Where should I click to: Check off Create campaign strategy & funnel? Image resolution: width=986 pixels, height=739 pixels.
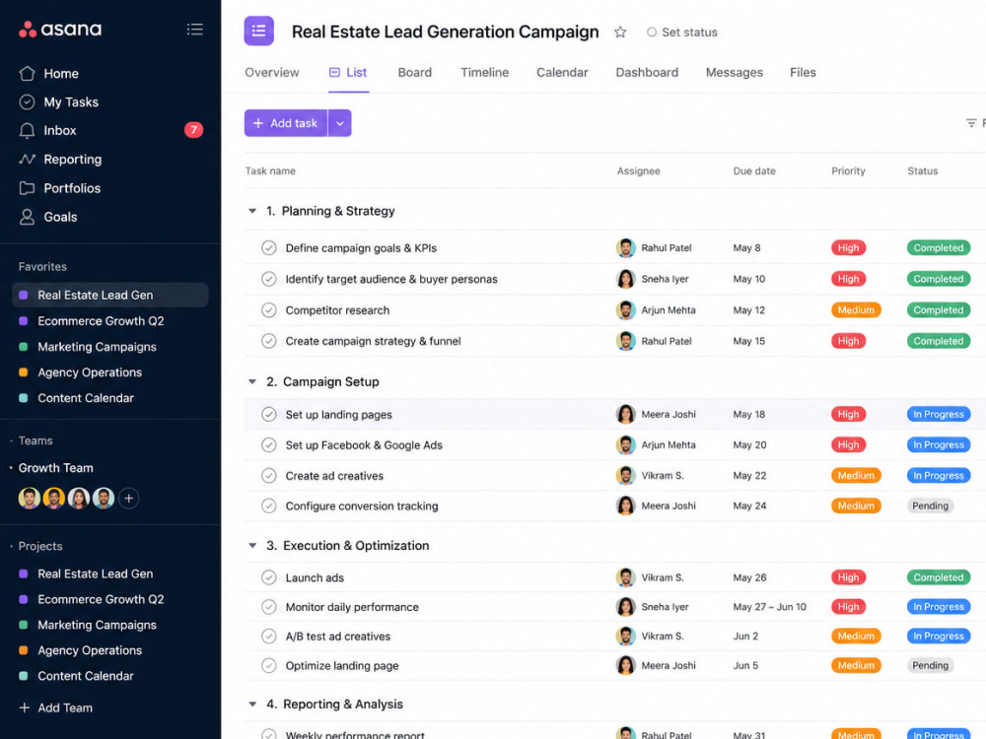click(x=268, y=341)
